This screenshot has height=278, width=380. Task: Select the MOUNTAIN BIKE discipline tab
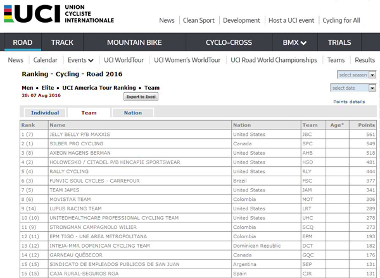tap(134, 42)
